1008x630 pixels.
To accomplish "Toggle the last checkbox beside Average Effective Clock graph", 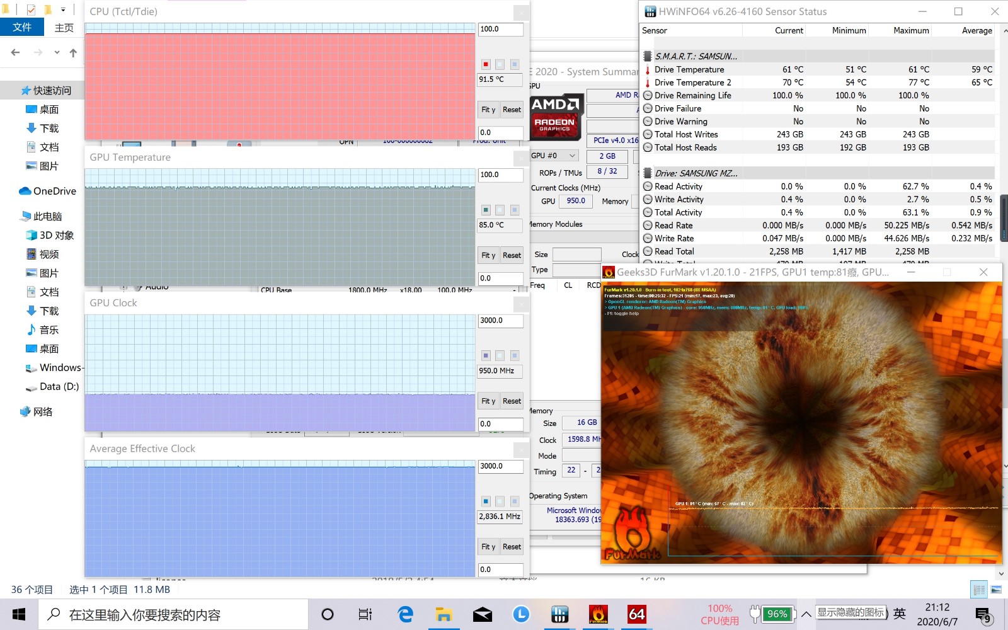I will click(x=515, y=501).
